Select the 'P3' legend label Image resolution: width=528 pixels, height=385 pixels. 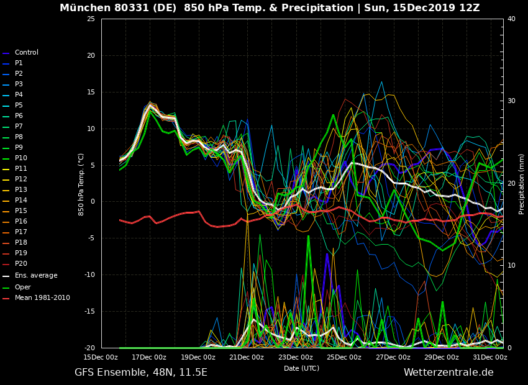coord(19,84)
